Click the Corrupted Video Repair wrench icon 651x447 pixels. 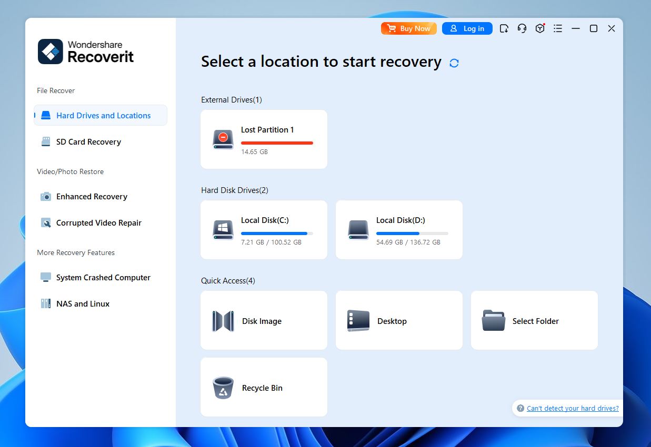coord(46,223)
